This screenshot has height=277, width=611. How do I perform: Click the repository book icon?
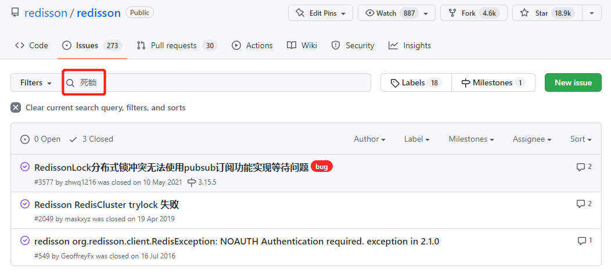tap(15, 13)
